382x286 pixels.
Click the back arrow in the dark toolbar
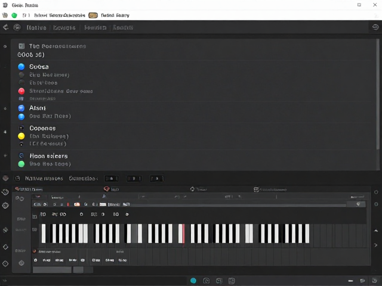(5, 27)
